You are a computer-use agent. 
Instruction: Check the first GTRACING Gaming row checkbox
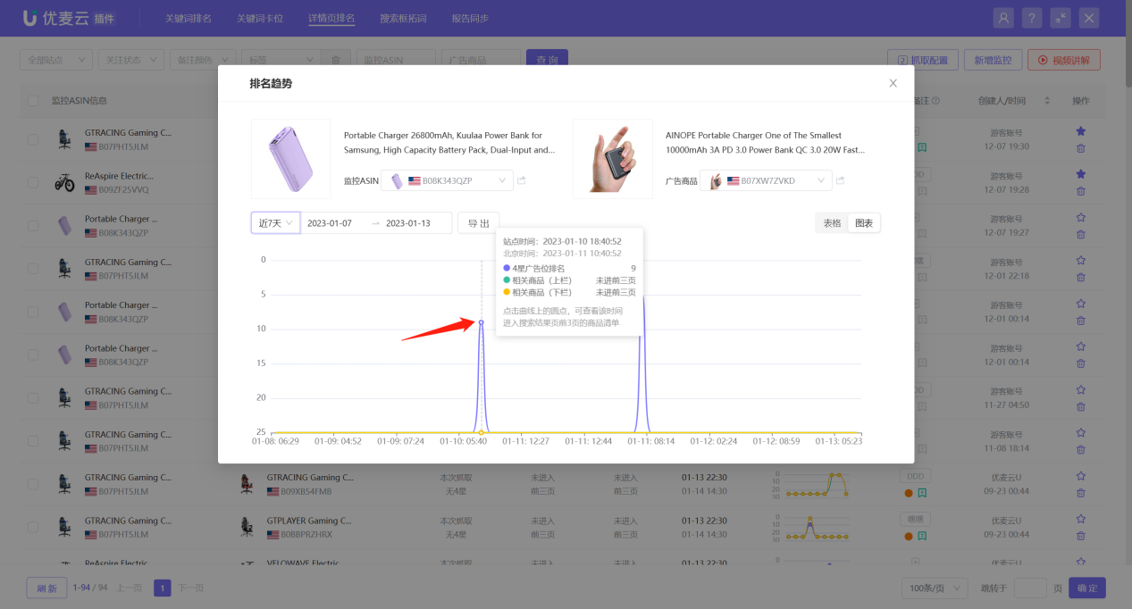pos(33,139)
